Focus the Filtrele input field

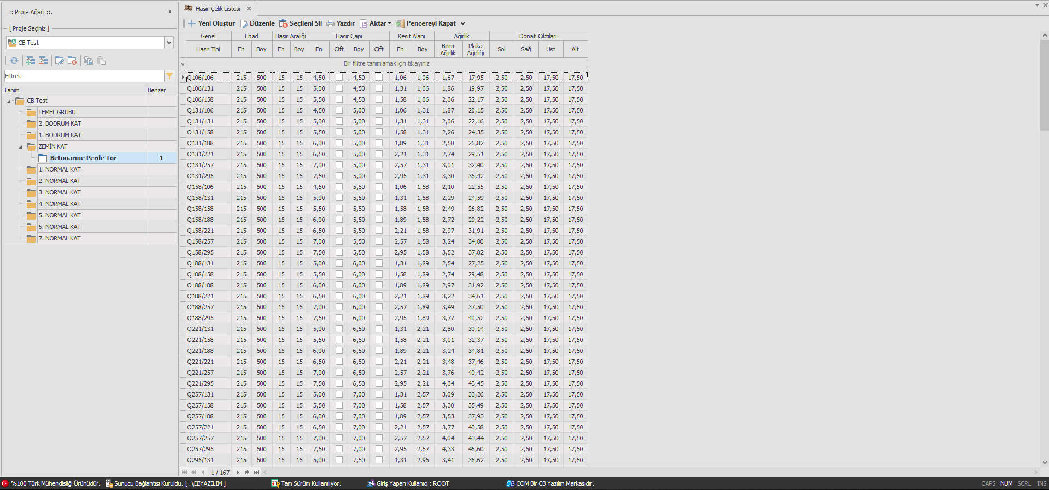tap(84, 76)
